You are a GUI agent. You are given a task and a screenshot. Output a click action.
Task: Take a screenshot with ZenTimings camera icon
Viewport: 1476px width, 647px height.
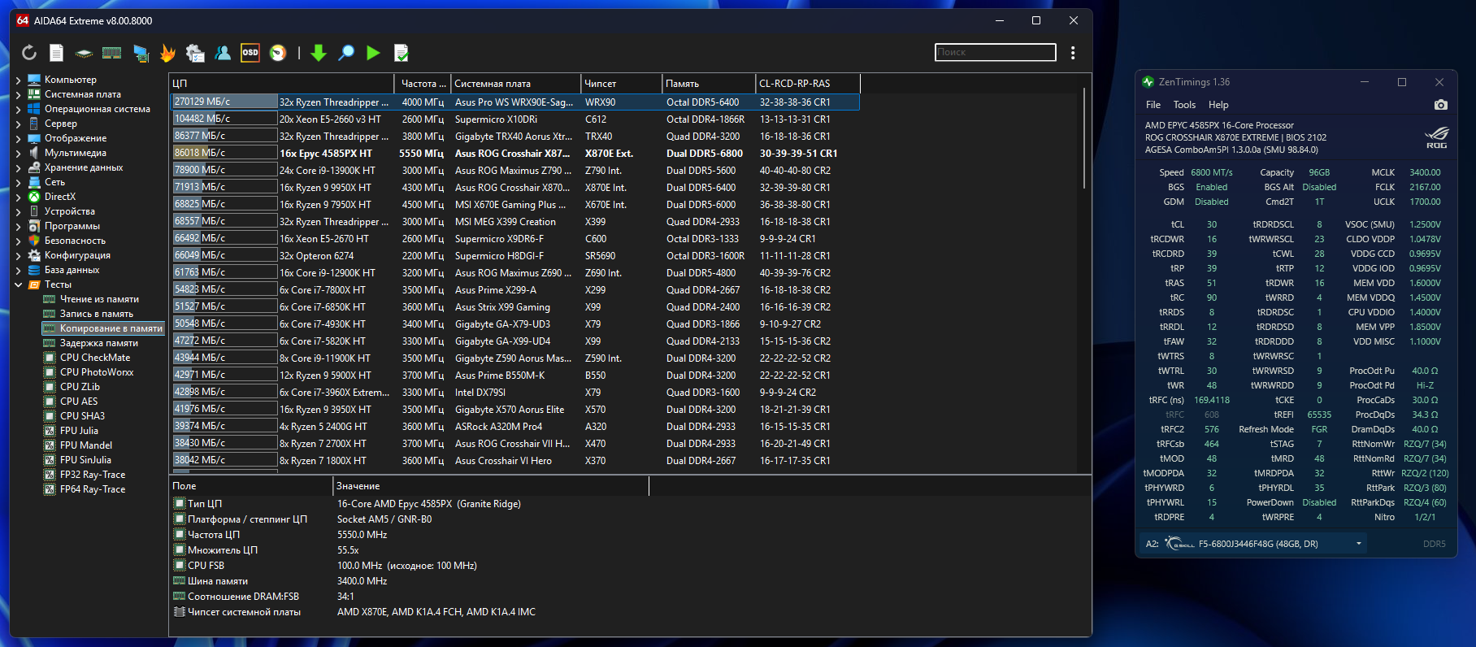(1440, 105)
